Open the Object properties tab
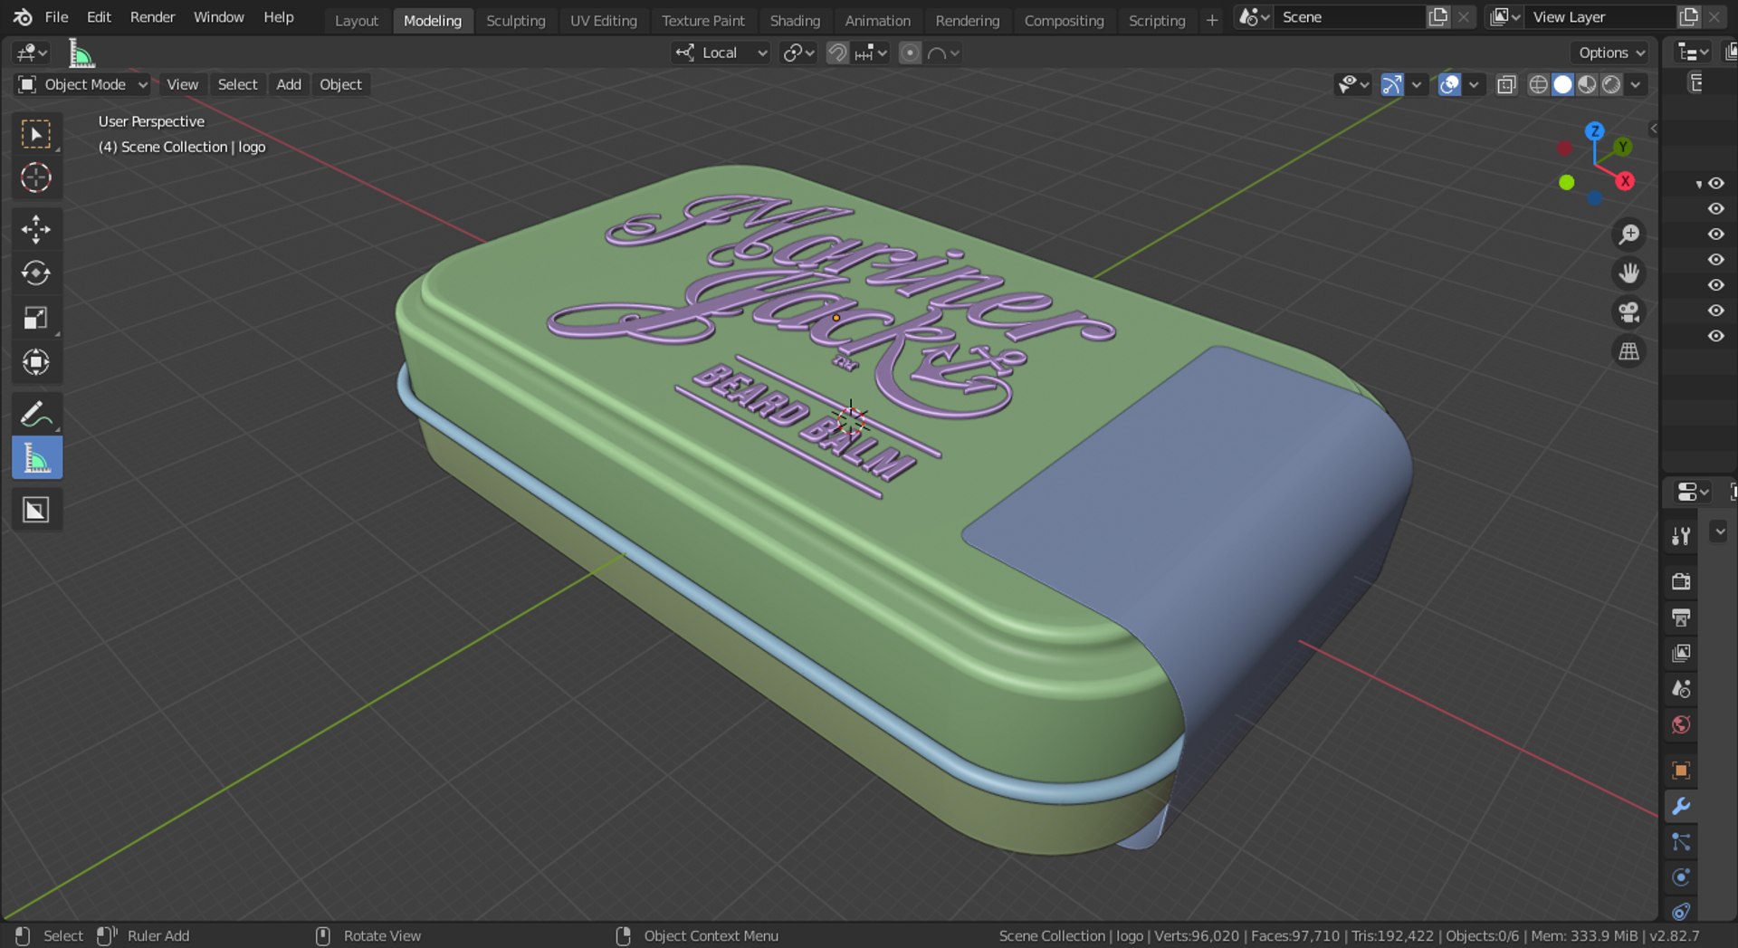 [1681, 771]
